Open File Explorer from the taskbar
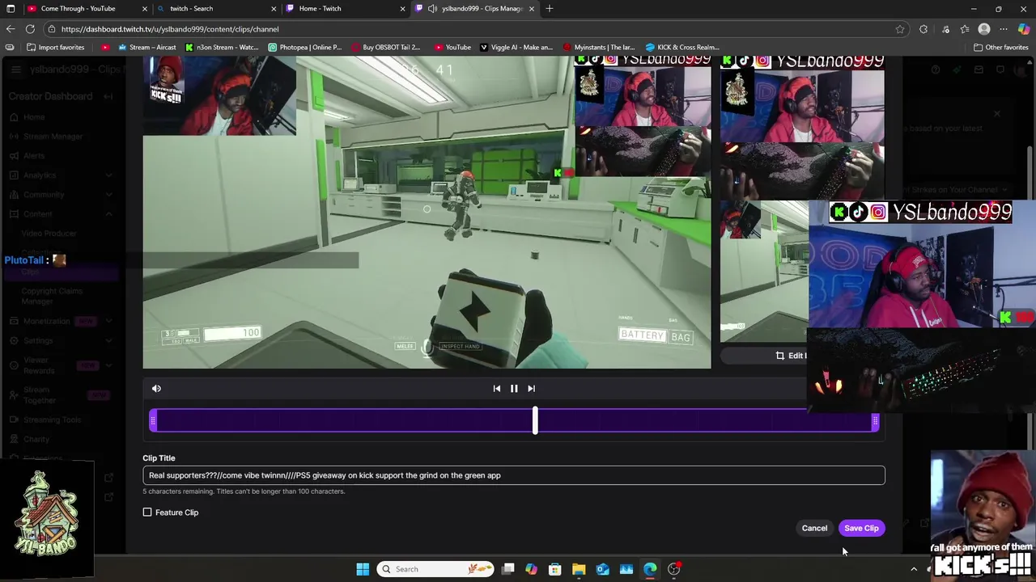Image resolution: width=1036 pixels, height=582 pixels. pos(579,569)
